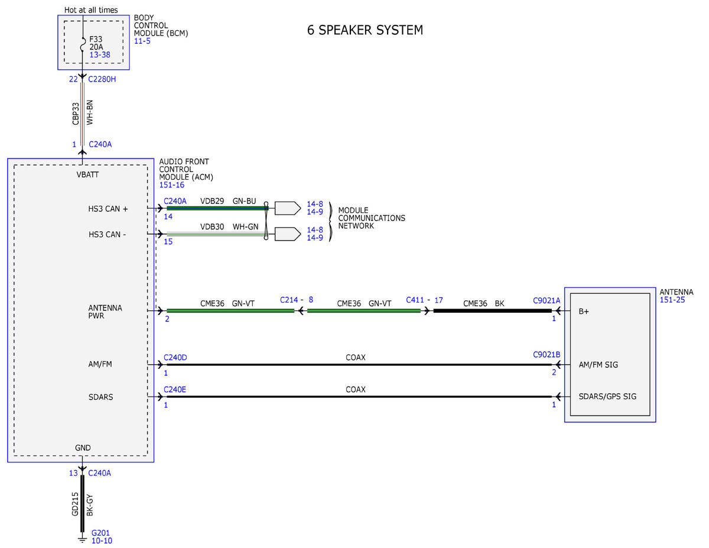709x548 pixels.
Task: Open the 151-16 Audio Front Control Module reference
Action: pyautogui.click(x=172, y=185)
